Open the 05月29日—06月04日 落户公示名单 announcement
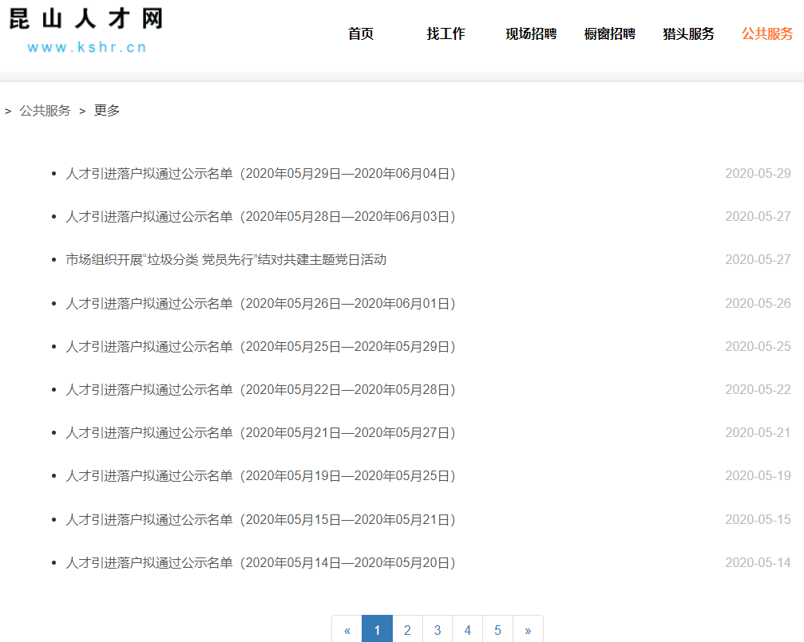 pyautogui.click(x=260, y=172)
